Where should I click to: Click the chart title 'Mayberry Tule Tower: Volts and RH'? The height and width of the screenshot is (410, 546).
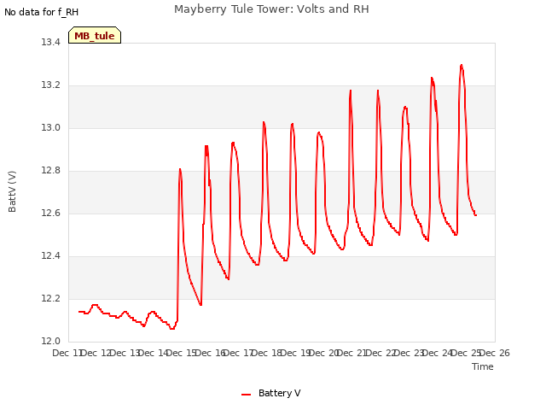[x=271, y=9]
